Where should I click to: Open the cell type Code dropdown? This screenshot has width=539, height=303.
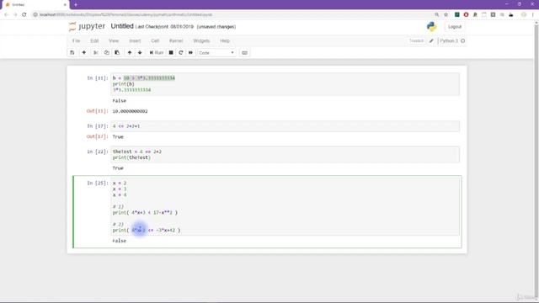pos(216,52)
